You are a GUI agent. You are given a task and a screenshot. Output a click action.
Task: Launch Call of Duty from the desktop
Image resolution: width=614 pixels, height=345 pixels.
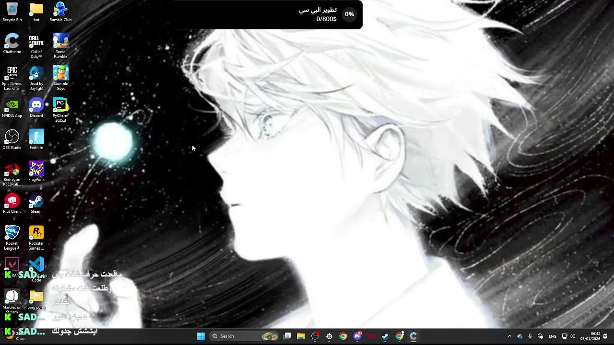point(36,46)
